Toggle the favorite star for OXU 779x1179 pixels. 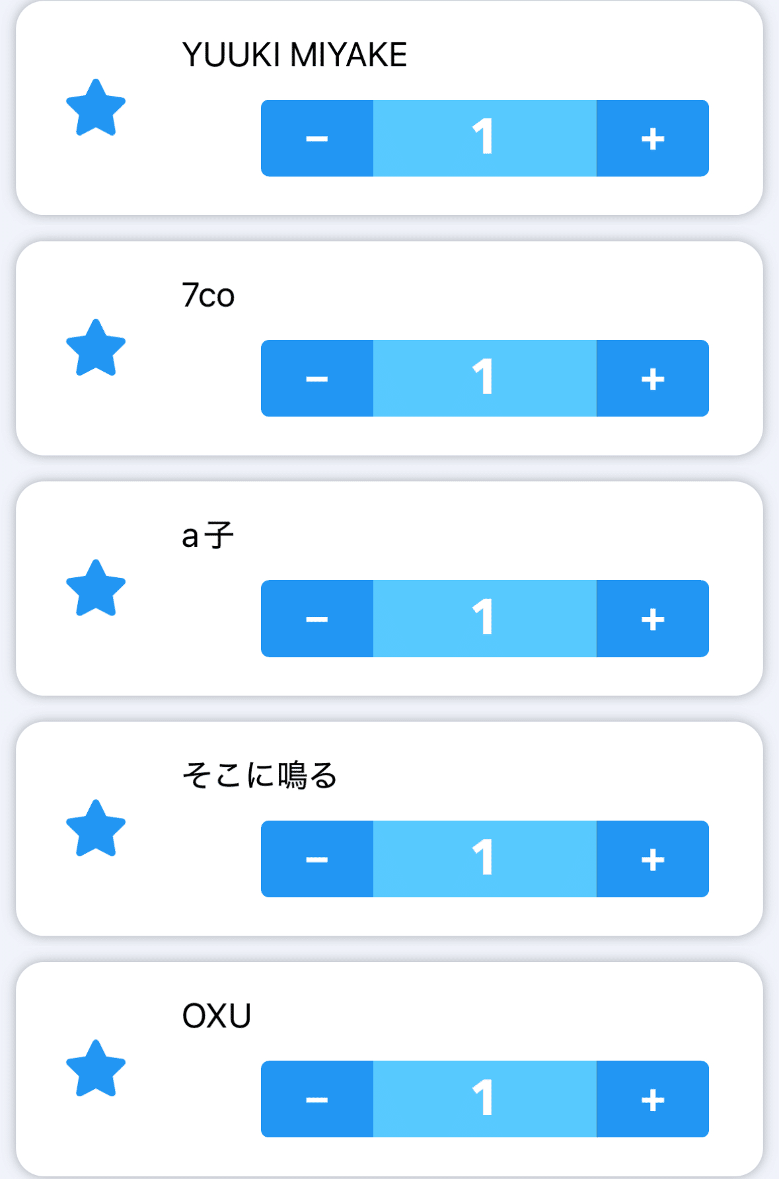tap(96, 1069)
